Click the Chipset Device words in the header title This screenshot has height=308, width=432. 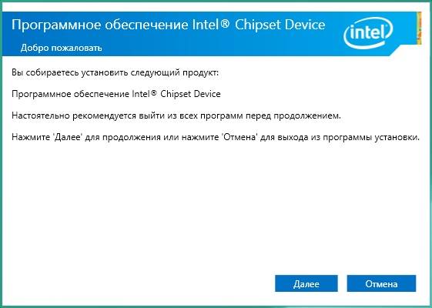click(280, 25)
